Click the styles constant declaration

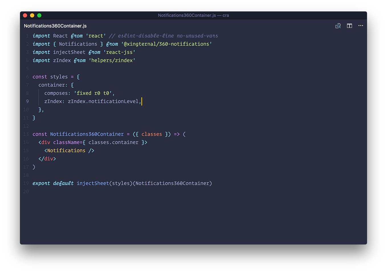[59, 76]
